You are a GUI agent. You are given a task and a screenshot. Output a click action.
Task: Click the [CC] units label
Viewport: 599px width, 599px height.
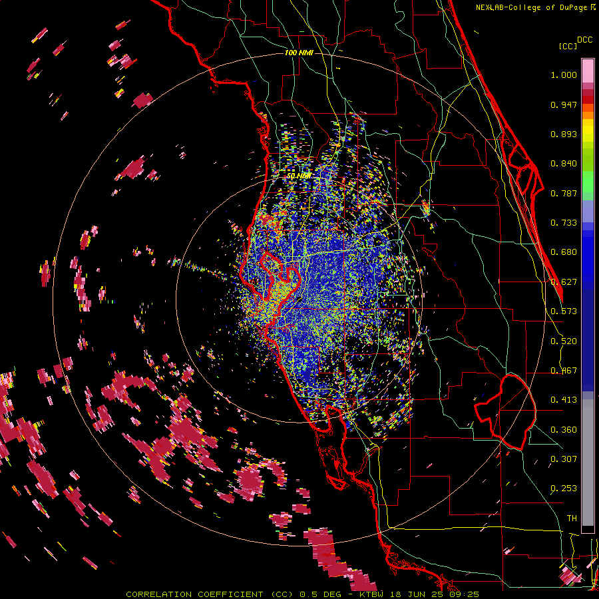coord(568,46)
